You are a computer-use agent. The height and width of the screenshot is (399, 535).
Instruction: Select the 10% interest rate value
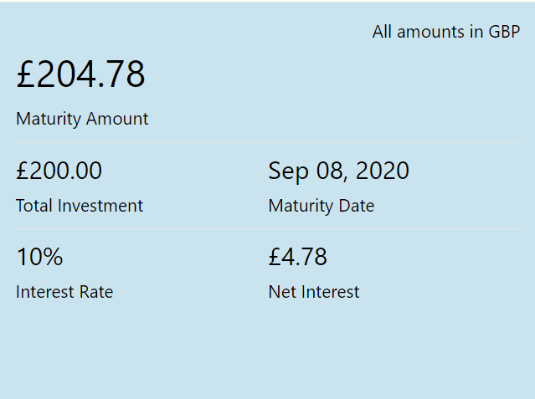40,257
